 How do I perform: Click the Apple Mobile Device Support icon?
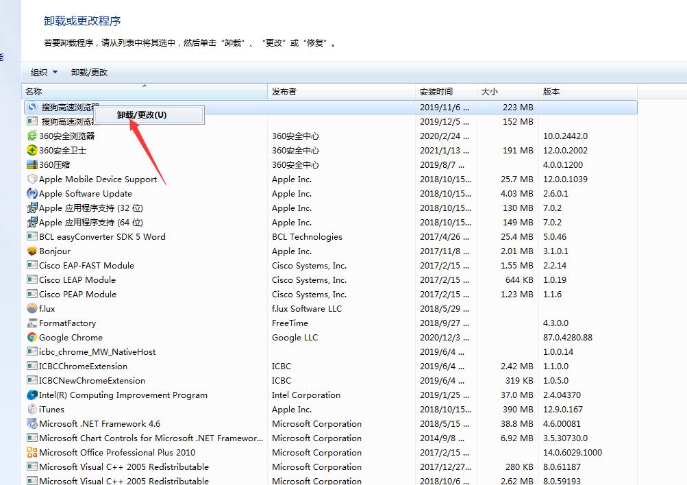[x=32, y=179]
